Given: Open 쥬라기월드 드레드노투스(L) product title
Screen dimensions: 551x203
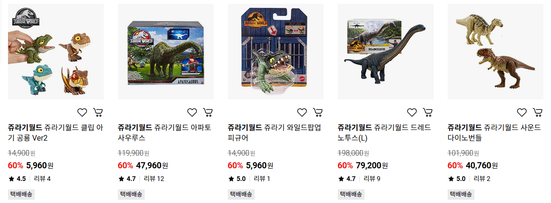Looking at the screenshot, I should pos(384,133).
